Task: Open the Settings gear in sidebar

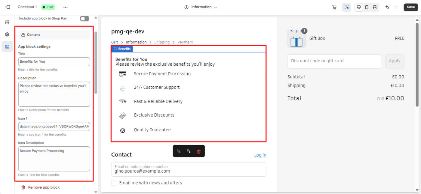Action: 7,34
